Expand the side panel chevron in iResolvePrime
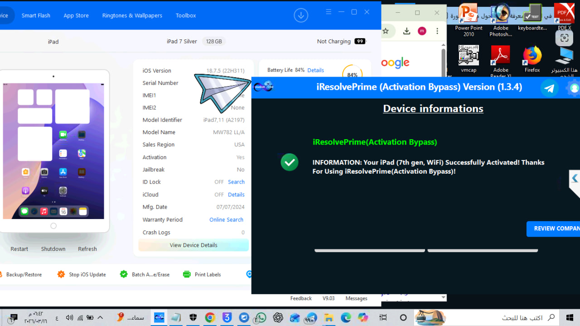Viewport: 580px width, 326px height. tap(575, 178)
